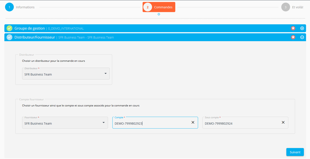Image resolution: width=310 pixels, height=159 pixels.
Task: Click into the Compte input field
Action: (x=150, y=124)
